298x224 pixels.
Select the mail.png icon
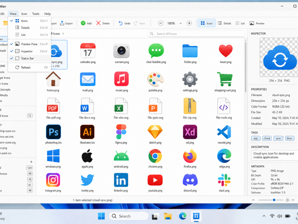click(88, 81)
